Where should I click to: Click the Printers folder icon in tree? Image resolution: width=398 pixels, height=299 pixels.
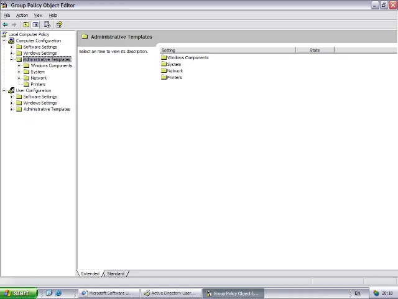pos(26,84)
